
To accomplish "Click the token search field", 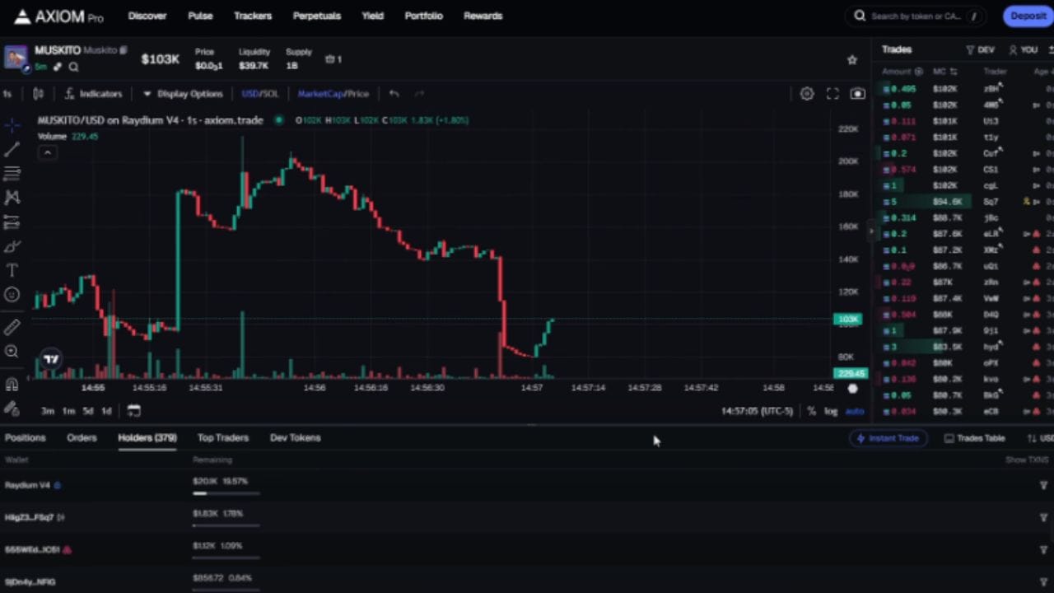I will coord(914,16).
